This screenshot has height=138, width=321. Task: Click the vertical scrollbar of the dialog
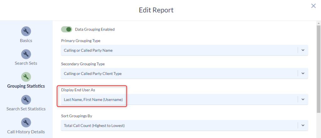tap(318, 69)
